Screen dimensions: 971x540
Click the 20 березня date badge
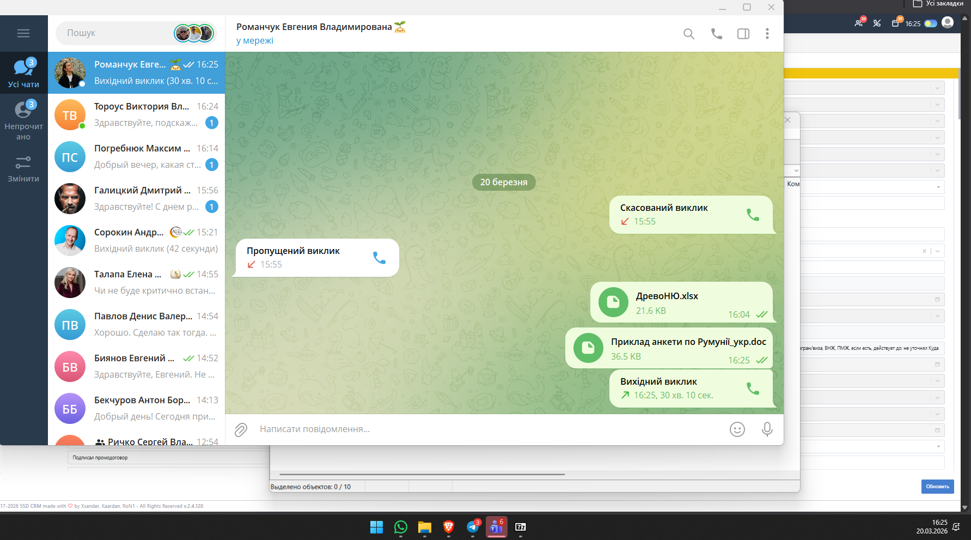click(504, 183)
